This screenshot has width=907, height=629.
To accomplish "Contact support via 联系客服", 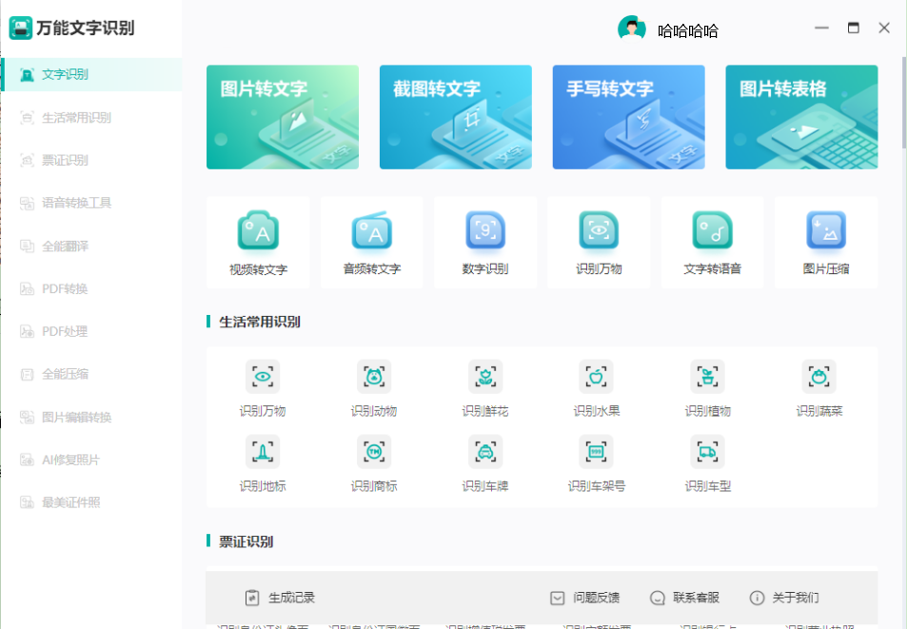I will click(x=684, y=598).
